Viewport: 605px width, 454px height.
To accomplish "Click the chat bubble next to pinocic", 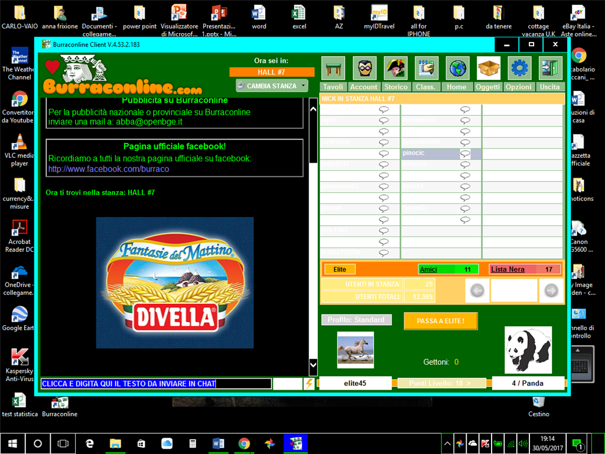I will click(x=466, y=154).
